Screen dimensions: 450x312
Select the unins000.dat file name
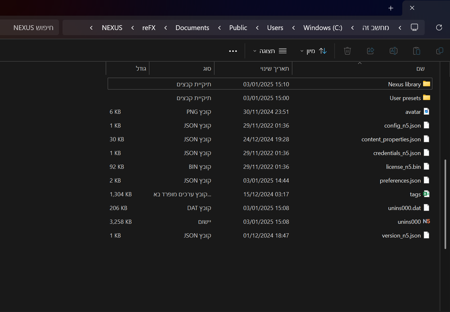click(404, 208)
